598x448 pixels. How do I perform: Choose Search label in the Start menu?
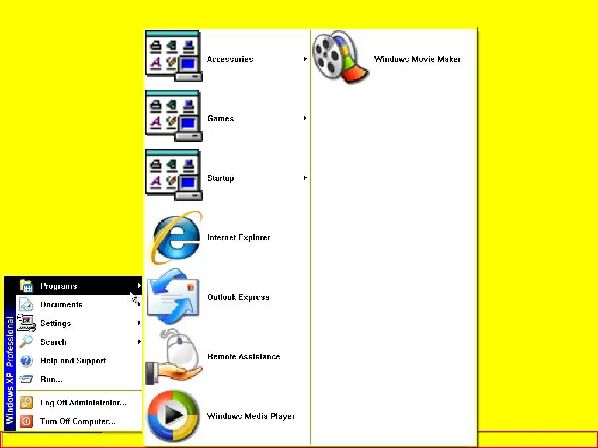[53, 342]
